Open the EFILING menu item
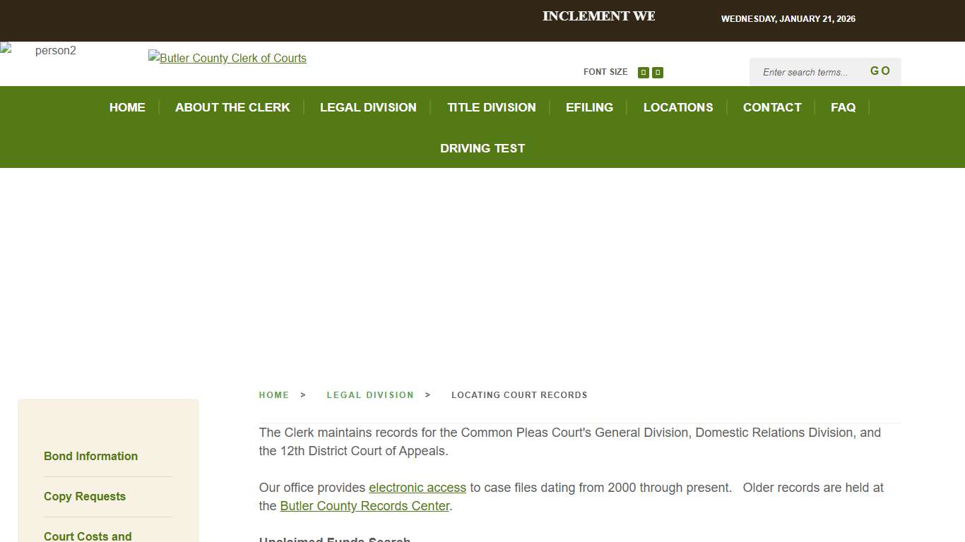This screenshot has width=965, height=542. coord(589,107)
